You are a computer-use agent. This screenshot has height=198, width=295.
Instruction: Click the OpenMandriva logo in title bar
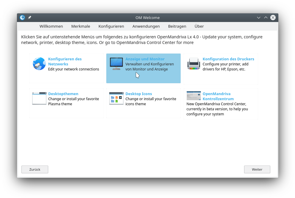pyautogui.click(x=22, y=18)
